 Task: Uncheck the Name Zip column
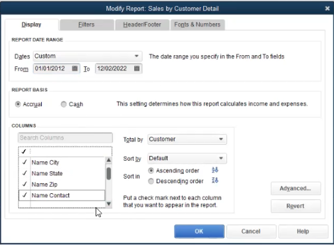(25, 184)
